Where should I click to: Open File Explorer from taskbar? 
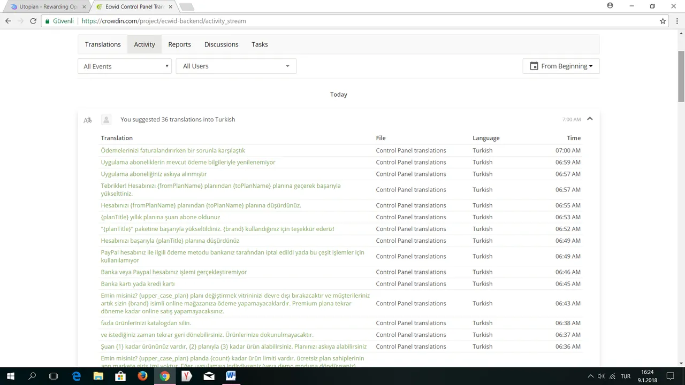(98, 376)
